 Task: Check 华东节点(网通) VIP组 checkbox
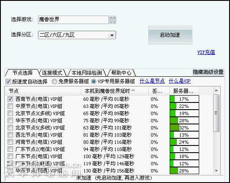click(x=10, y=170)
